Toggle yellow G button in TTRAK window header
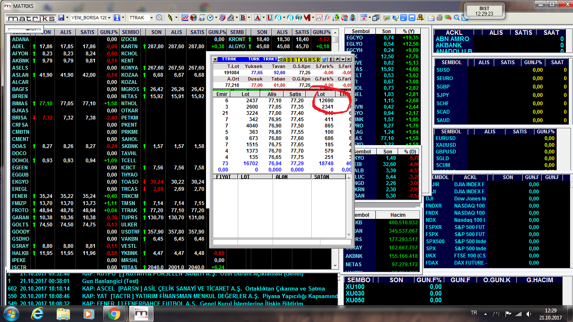 pos(306,59)
